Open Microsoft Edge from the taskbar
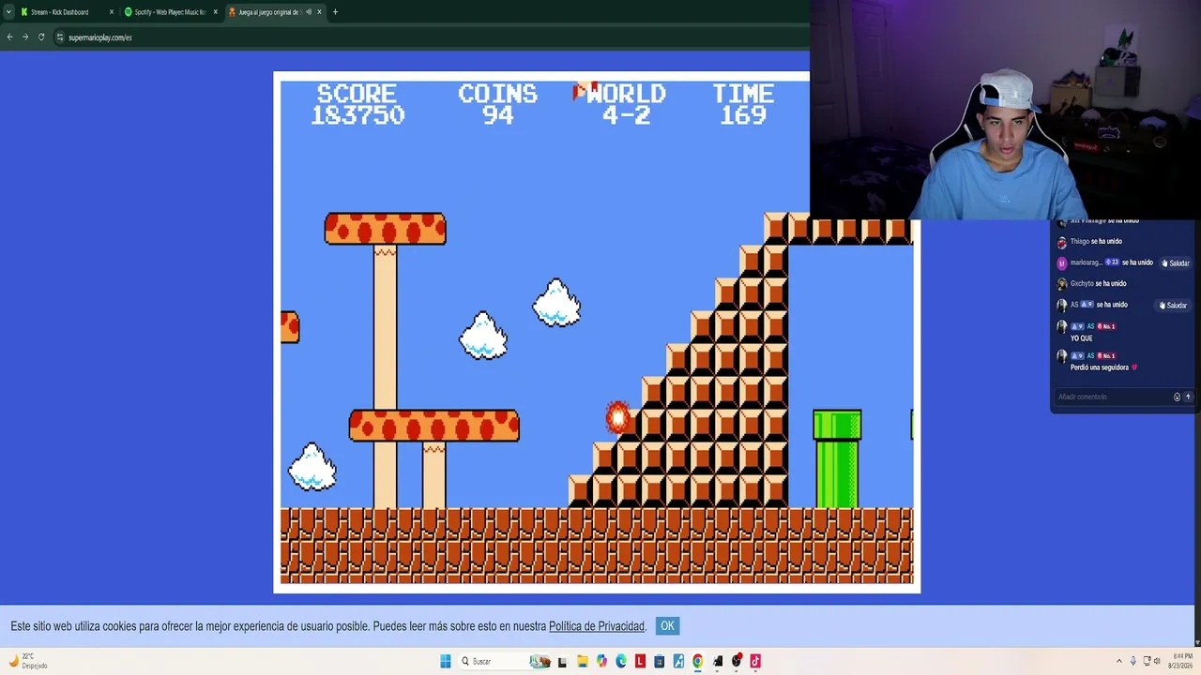The height and width of the screenshot is (675, 1201). [x=621, y=661]
